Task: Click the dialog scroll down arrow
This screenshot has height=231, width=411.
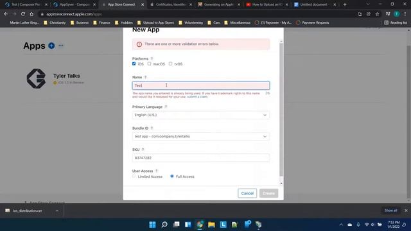Action: [x=281, y=184]
